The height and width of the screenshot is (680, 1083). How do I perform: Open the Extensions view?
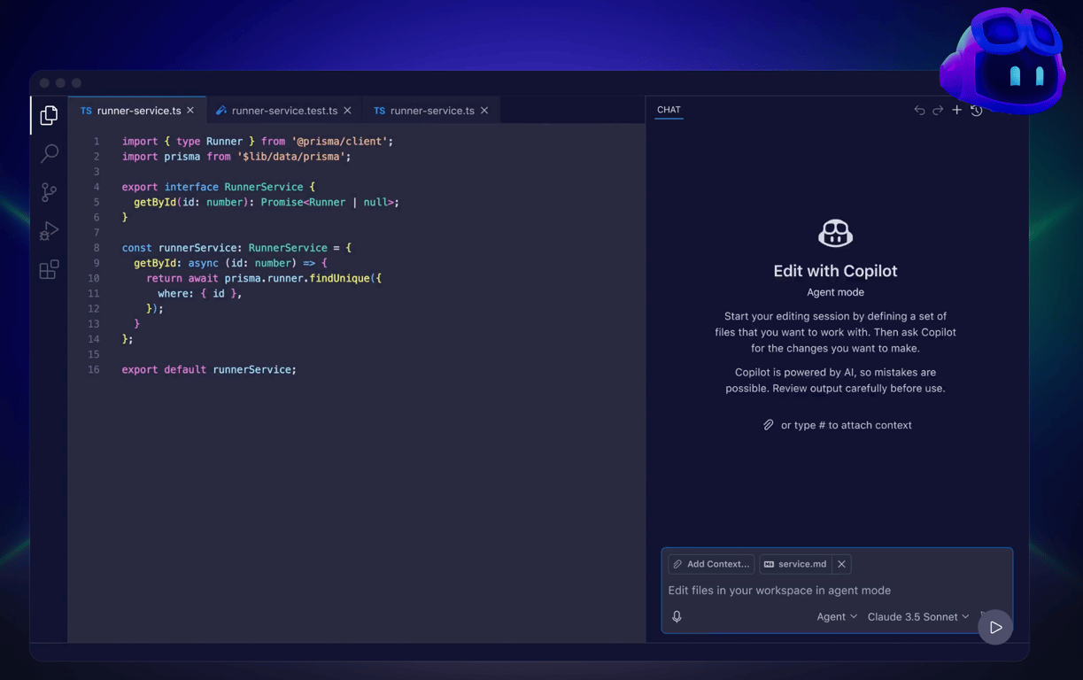coord(49,270)
